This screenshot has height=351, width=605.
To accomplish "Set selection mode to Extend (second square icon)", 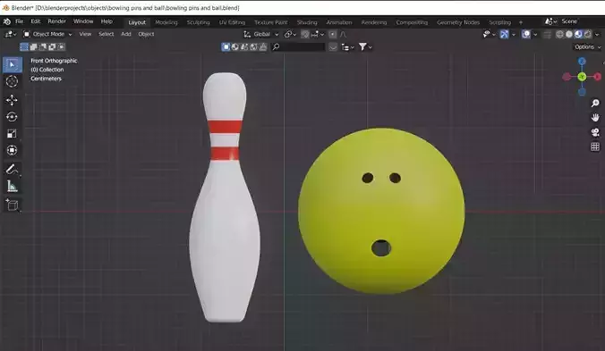I will pyautogui.click(x=34, y=47).
